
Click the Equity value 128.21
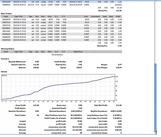point(79,67)
